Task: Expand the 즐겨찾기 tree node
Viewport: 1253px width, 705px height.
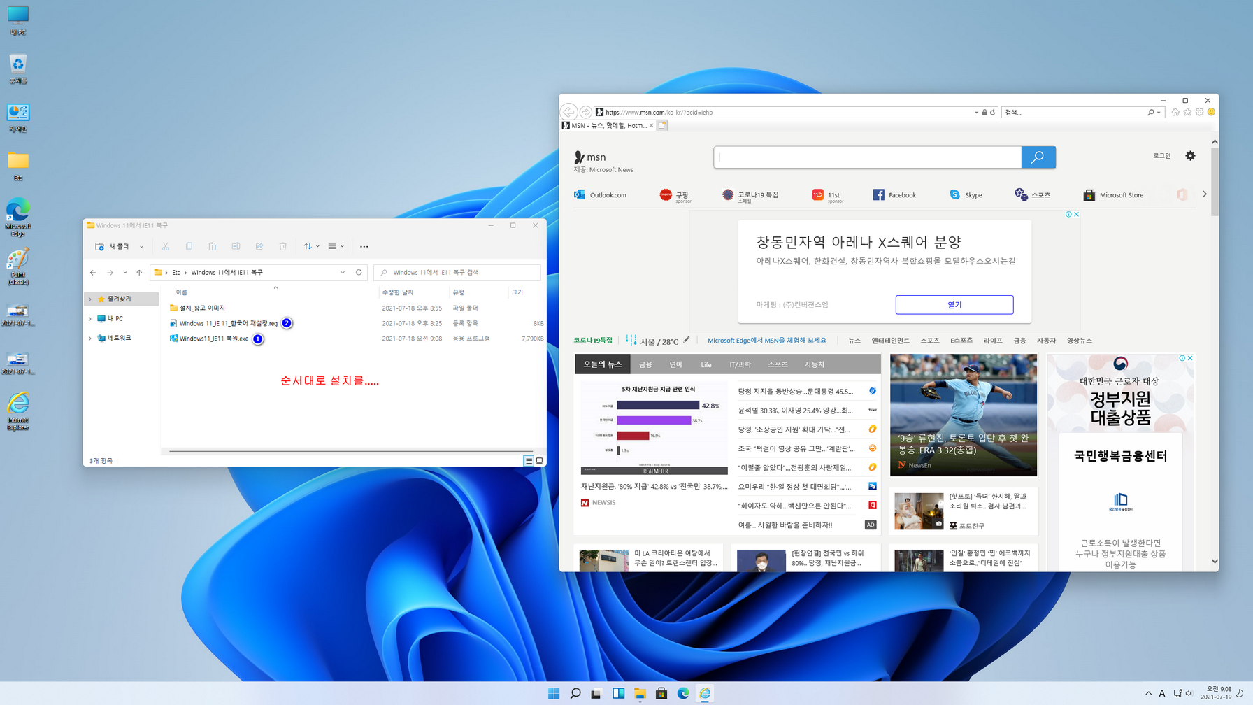Action: pyautogui.click(x=89, y=299)
